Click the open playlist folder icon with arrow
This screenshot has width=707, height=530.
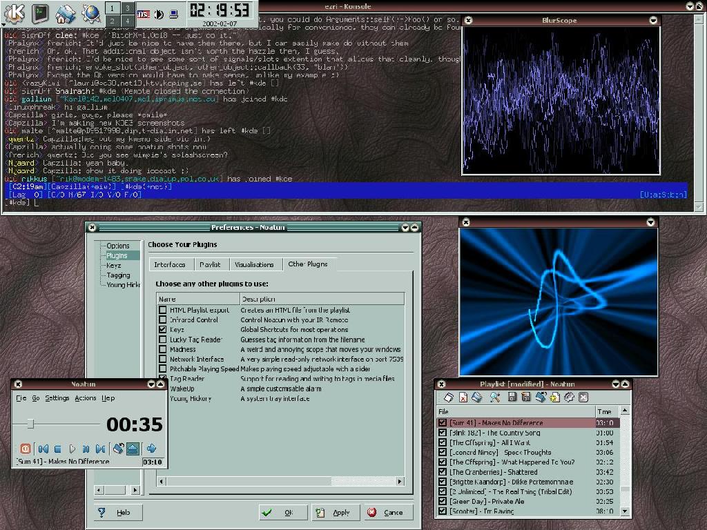541,397
